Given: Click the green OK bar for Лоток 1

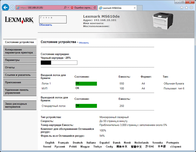Looking at the screenshot, I should [86, 83].
